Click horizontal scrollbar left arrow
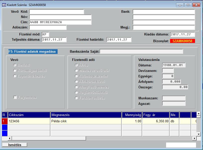This screenshot has height=150, width=203. tap(9, 138)
